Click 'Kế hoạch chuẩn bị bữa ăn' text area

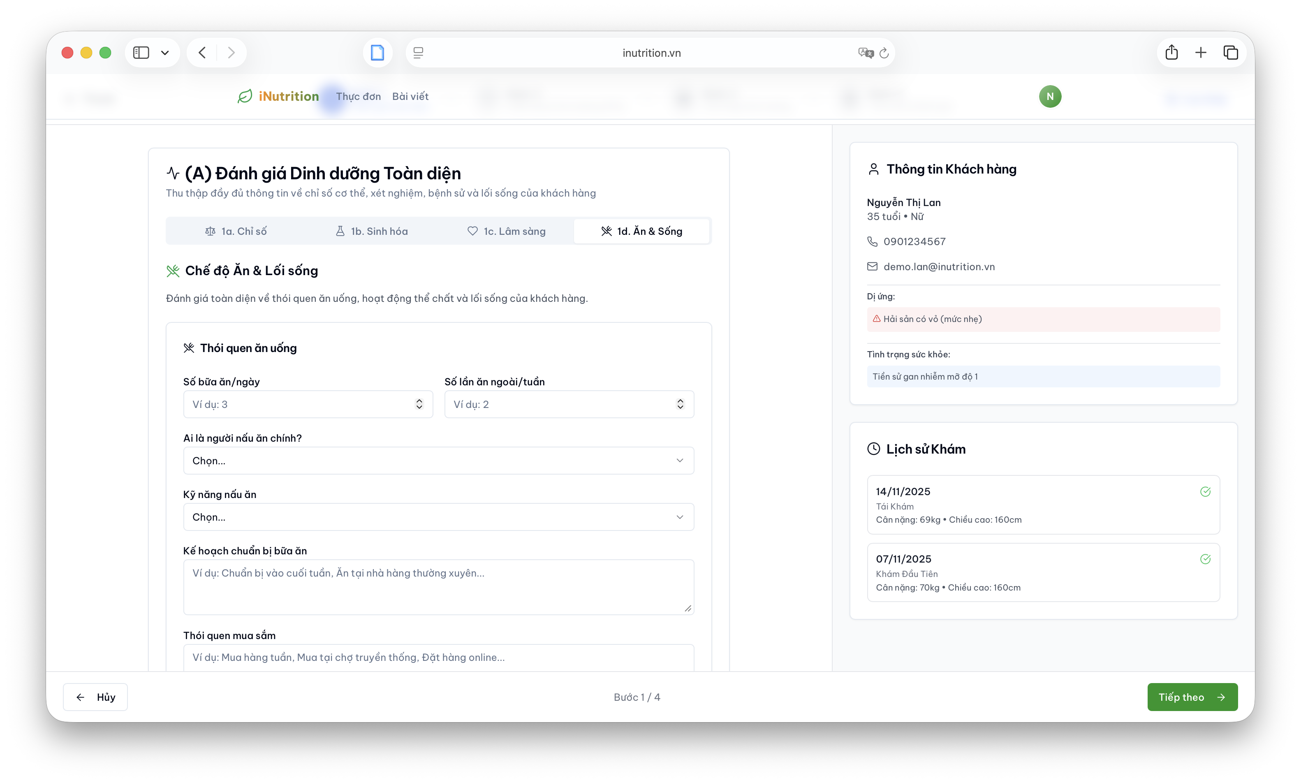point(438,587)
